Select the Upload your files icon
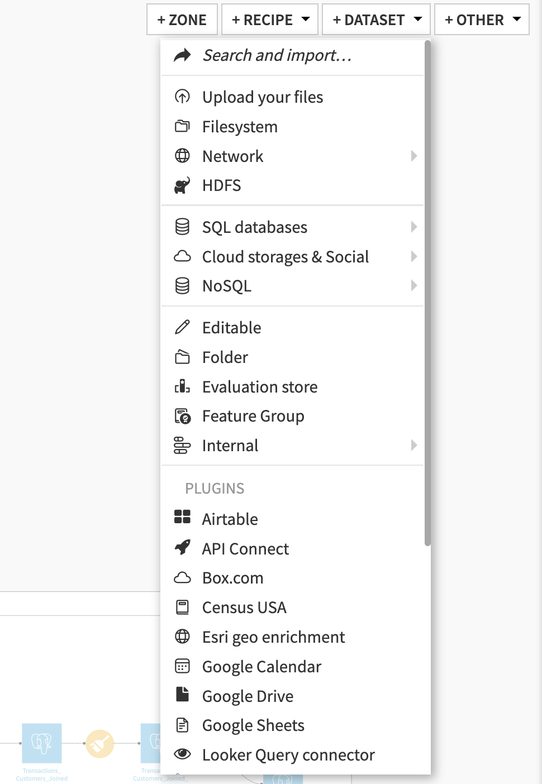542x784 pixels. click(182, 96)
